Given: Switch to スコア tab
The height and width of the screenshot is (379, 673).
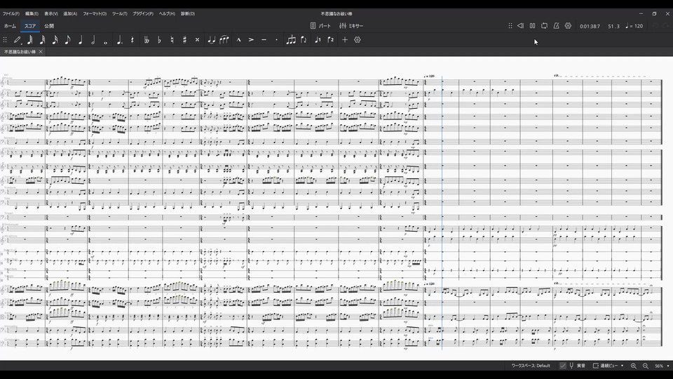Looking at the screenshot, I should [x=30, y=26].
